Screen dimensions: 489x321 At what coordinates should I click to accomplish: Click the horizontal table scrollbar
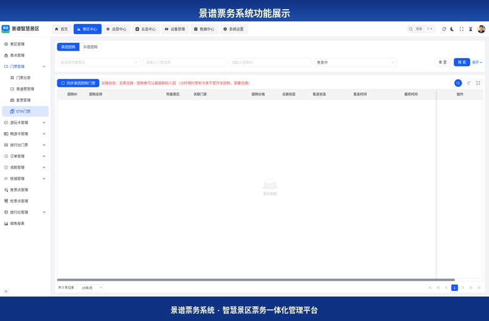pos(256,280)
